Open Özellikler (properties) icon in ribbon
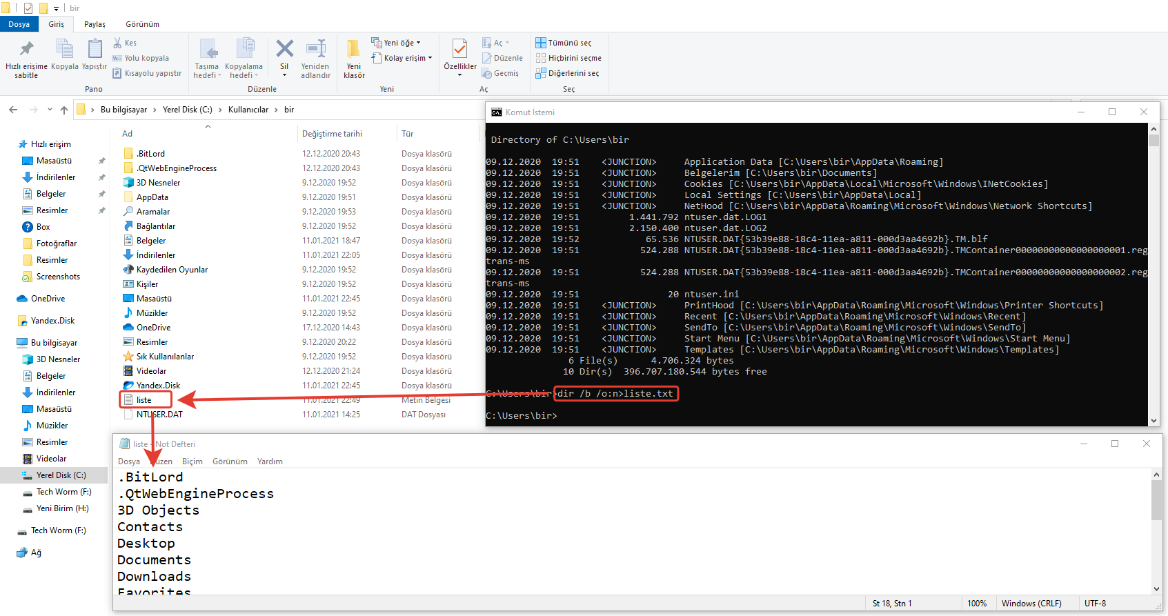 click(459, 50)
